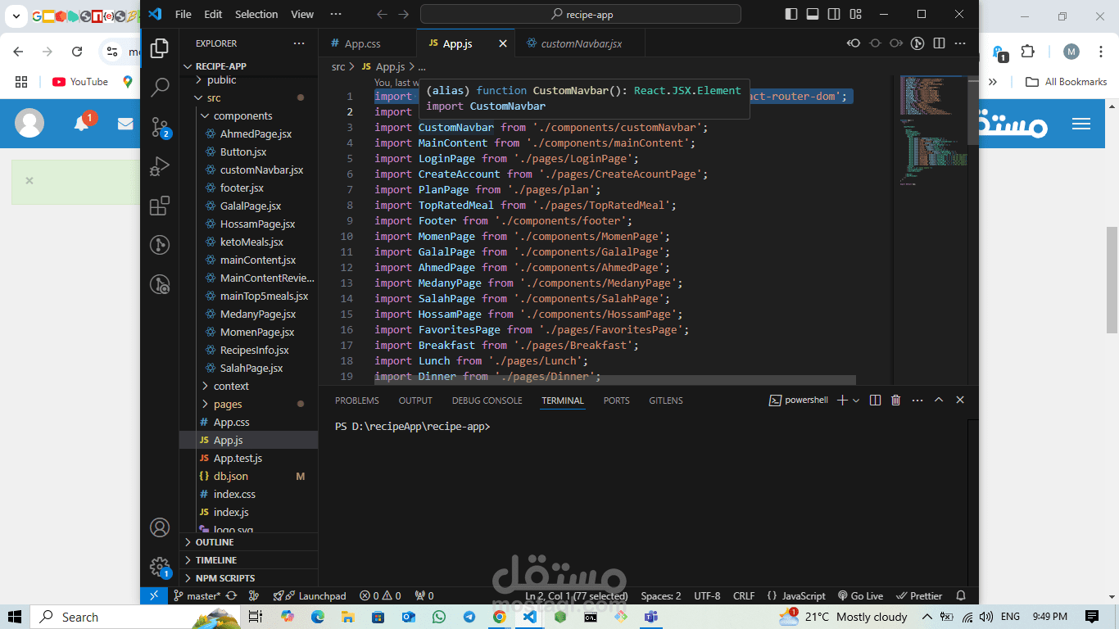The image size is (1119, 629).
Task: Open the recipe-app command center search box
Action: point(580,14)
